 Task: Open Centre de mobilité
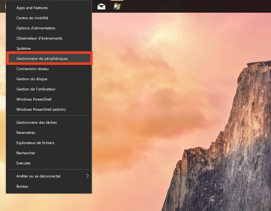click(x=49, y=18)
